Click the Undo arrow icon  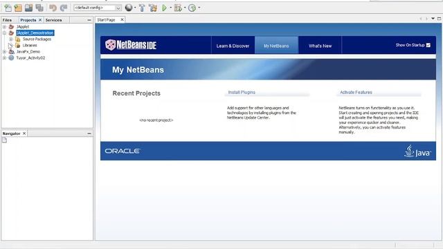[53, 8]
